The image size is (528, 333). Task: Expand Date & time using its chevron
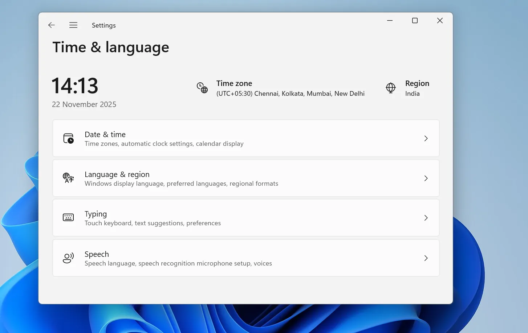pyautogui.click(x=426, y=139)
